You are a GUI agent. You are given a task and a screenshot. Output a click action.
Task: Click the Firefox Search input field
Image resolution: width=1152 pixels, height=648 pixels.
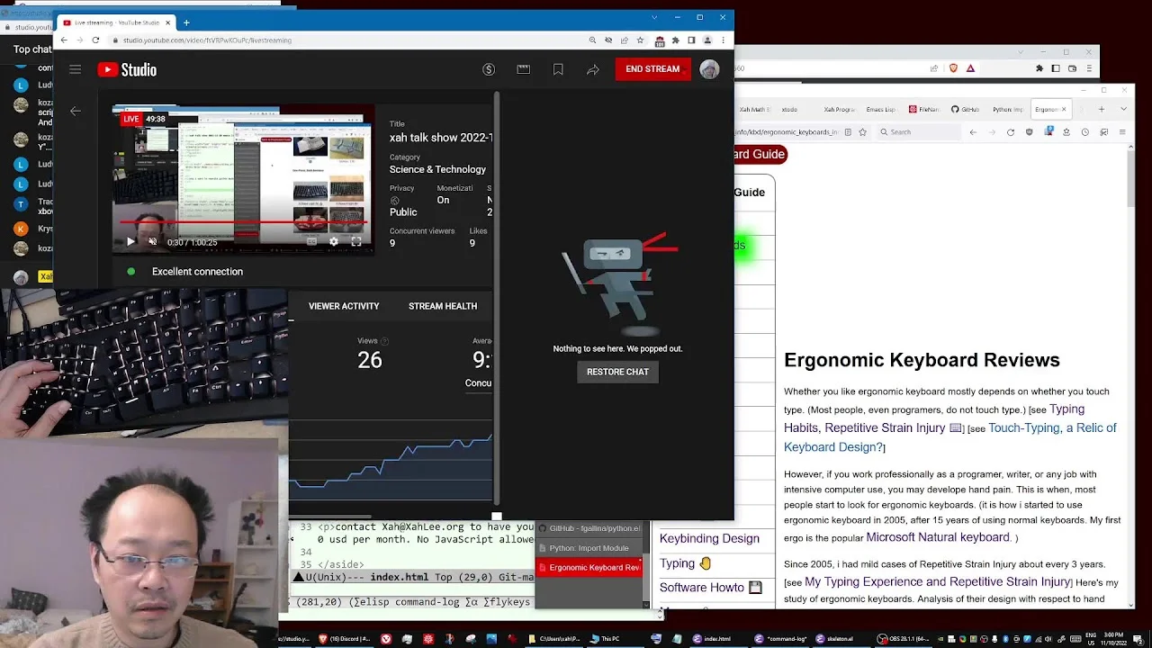(x=918, y=132)
